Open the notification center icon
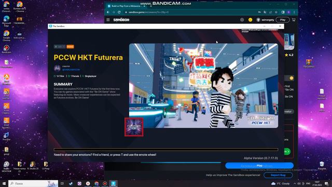The image size is (332, 187). (326, 183)
